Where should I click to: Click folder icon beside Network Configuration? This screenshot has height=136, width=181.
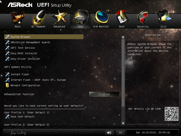tap(7, 85)
